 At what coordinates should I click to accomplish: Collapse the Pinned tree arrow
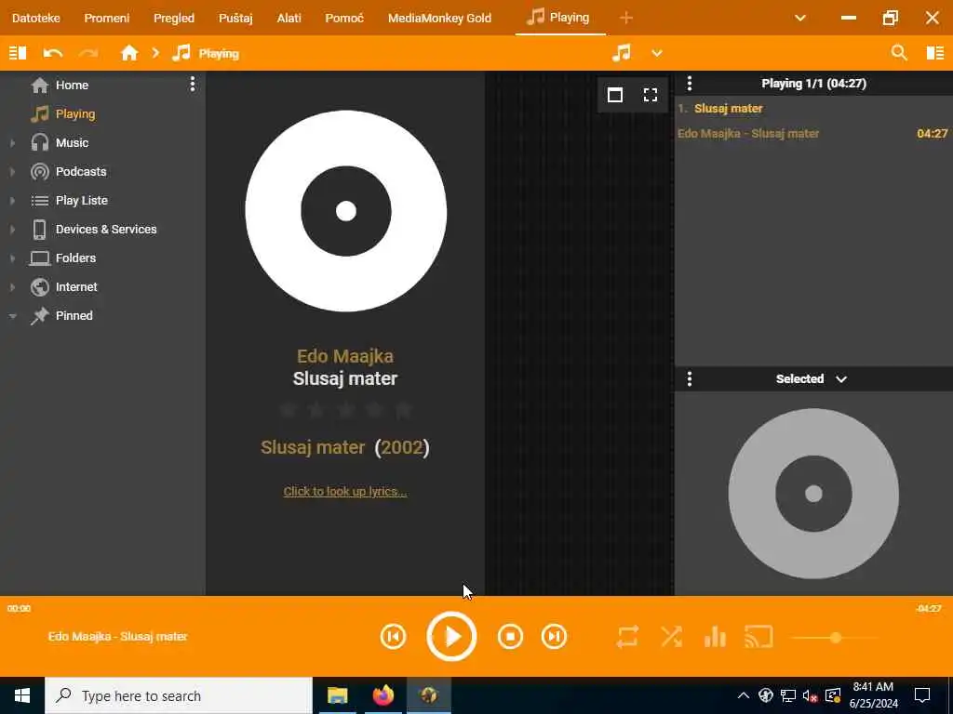click(x=12, y=316)
